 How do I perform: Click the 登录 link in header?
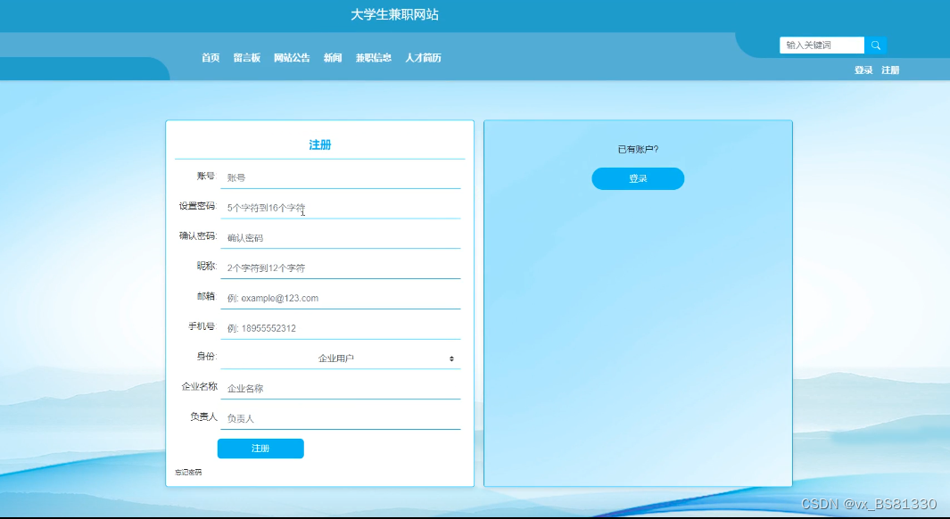point(863,70)
